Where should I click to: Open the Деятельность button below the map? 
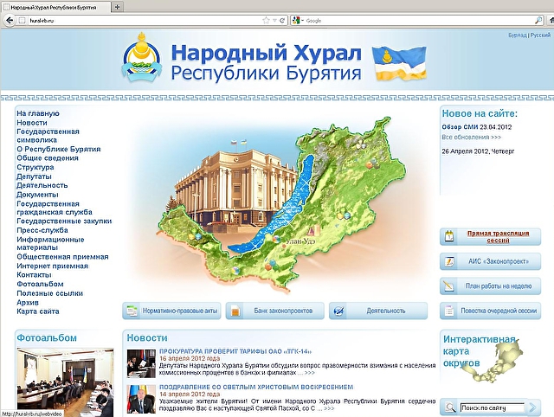pyautogui.click(x=378, y=311)
